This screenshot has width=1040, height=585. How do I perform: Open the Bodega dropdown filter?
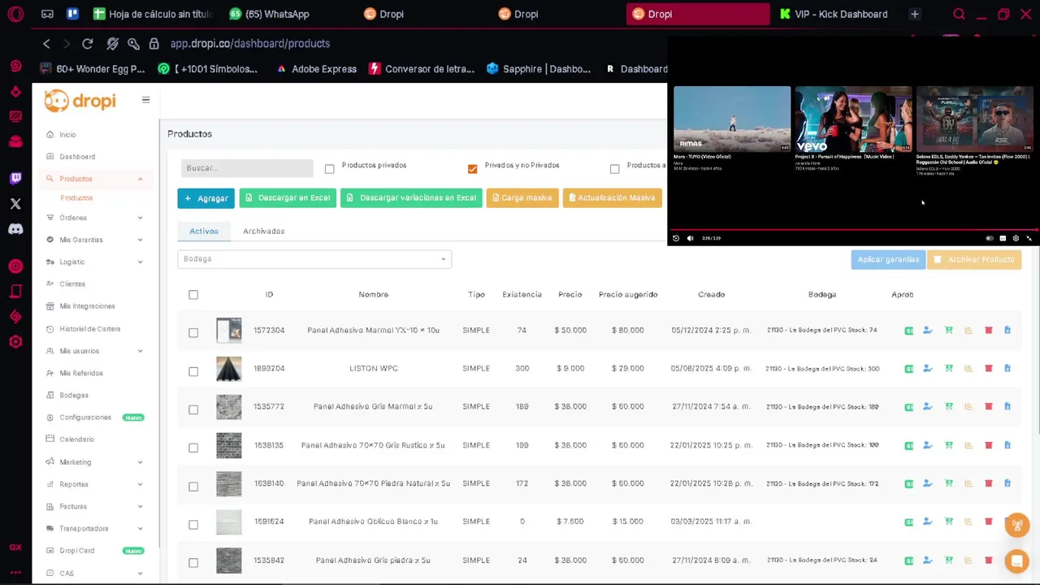314,259
